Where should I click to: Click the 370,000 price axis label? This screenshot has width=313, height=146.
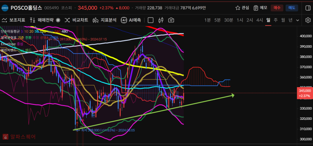click(x=305, y=67)
